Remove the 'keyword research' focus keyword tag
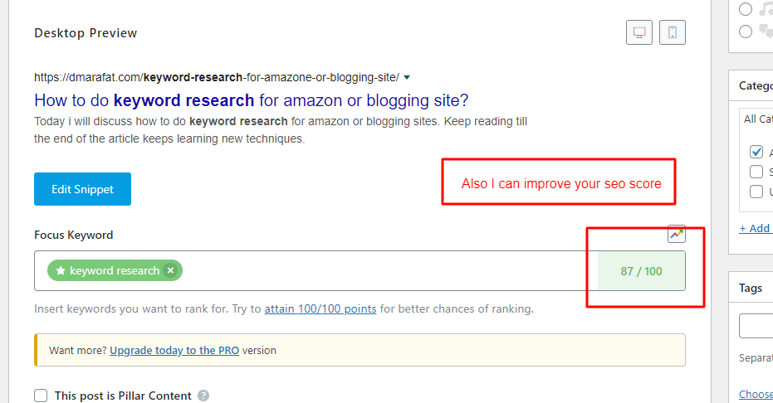This screenshot has height=403, width=773. pos(170,270)
